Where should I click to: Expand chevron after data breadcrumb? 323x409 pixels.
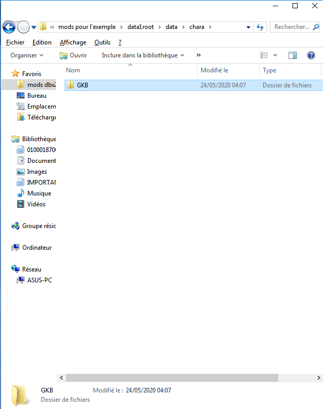tap(183, 27)
